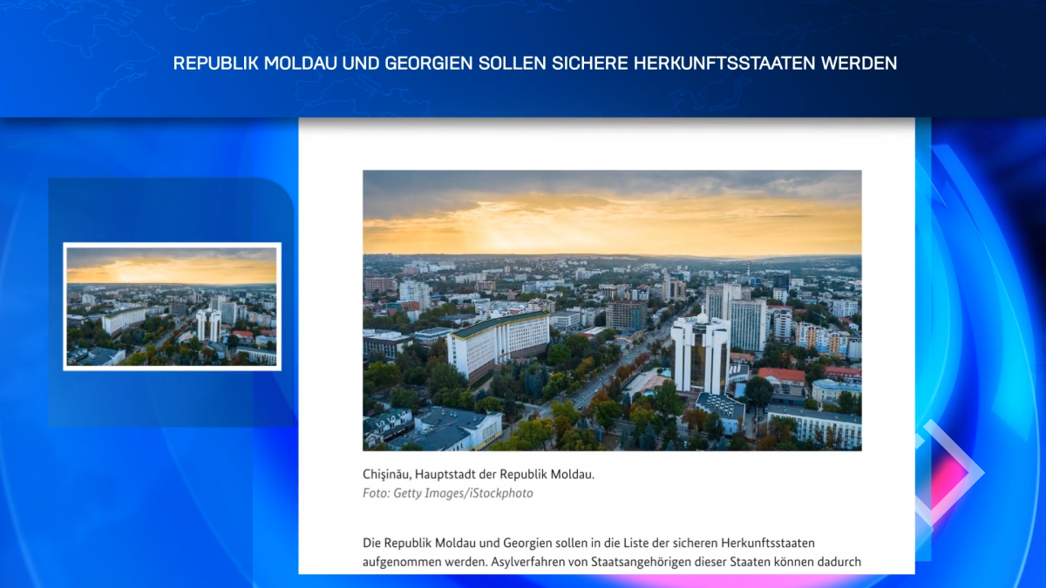The image size is (1046, 588).
Task: Click 'Die Republik Moldau' at paragraph start
Action: pyautogui.click(x=418, y=543)
